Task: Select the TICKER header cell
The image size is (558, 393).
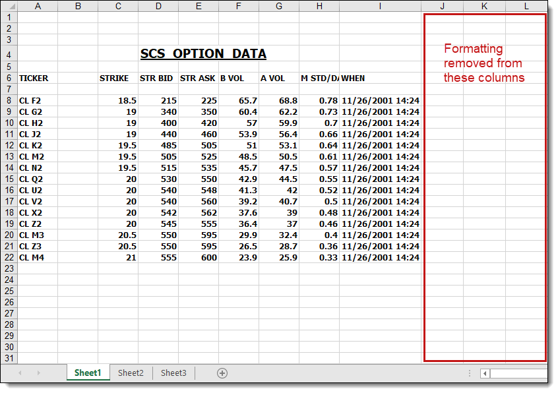Action: 38,78
